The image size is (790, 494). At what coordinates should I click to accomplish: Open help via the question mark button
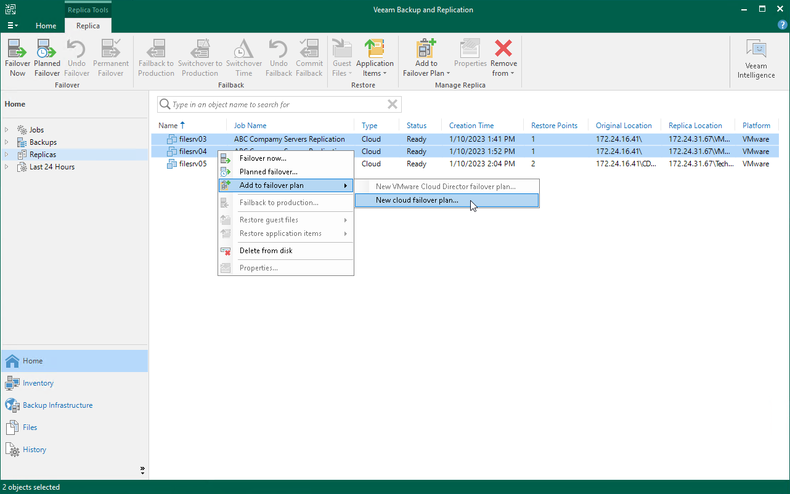[783, 25]
